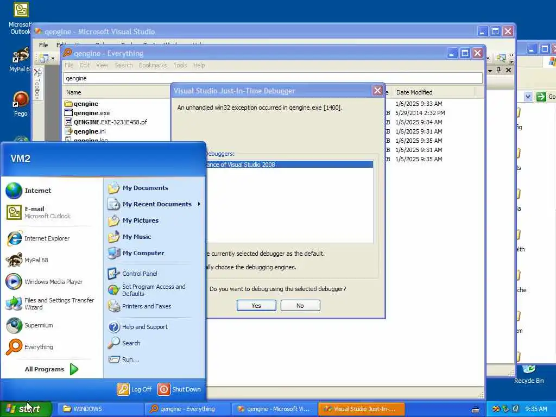Image resolution: width=556 pixels, height=417 pixels.
Task: Open Help menu in Everything window
Action: [x=199, y=65]
